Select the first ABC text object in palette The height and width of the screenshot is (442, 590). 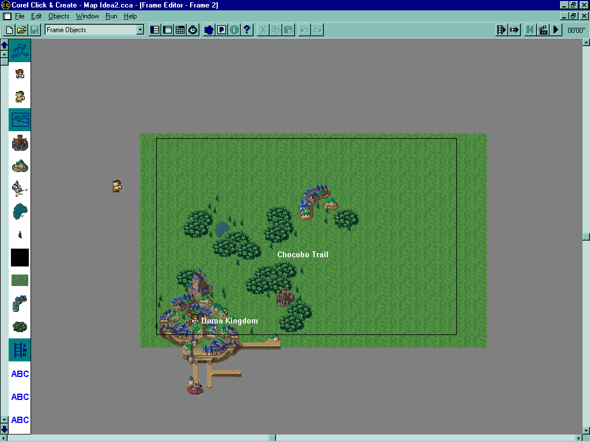[x=20, y=374]
